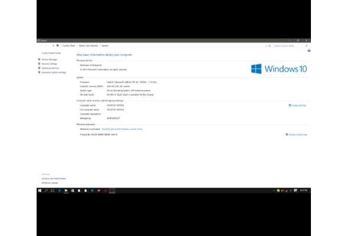Select Control Panel in breadcrumb path

point(69,45)
